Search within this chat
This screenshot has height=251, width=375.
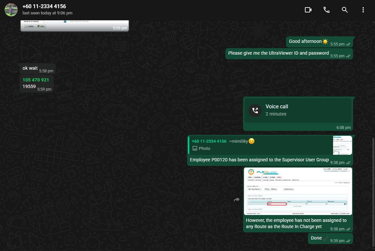tap(345, 10)
